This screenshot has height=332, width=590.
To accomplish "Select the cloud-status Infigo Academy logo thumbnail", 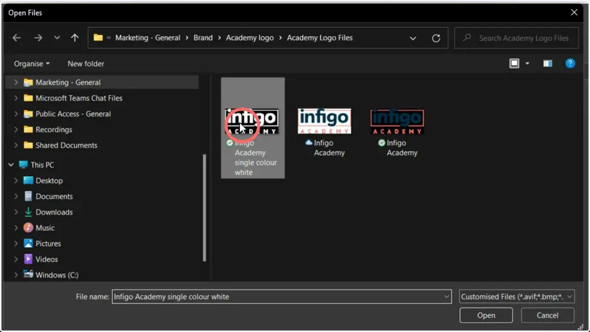I will point(324,121).
